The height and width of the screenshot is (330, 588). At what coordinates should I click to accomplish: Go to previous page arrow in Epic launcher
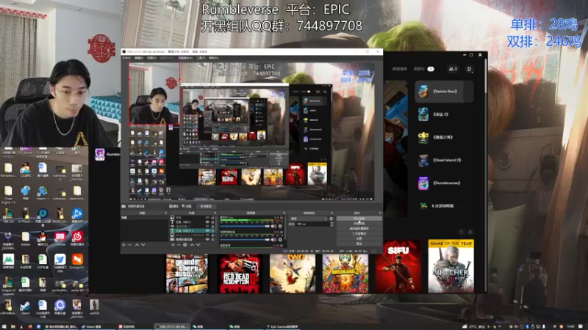[x=462, y=232]
